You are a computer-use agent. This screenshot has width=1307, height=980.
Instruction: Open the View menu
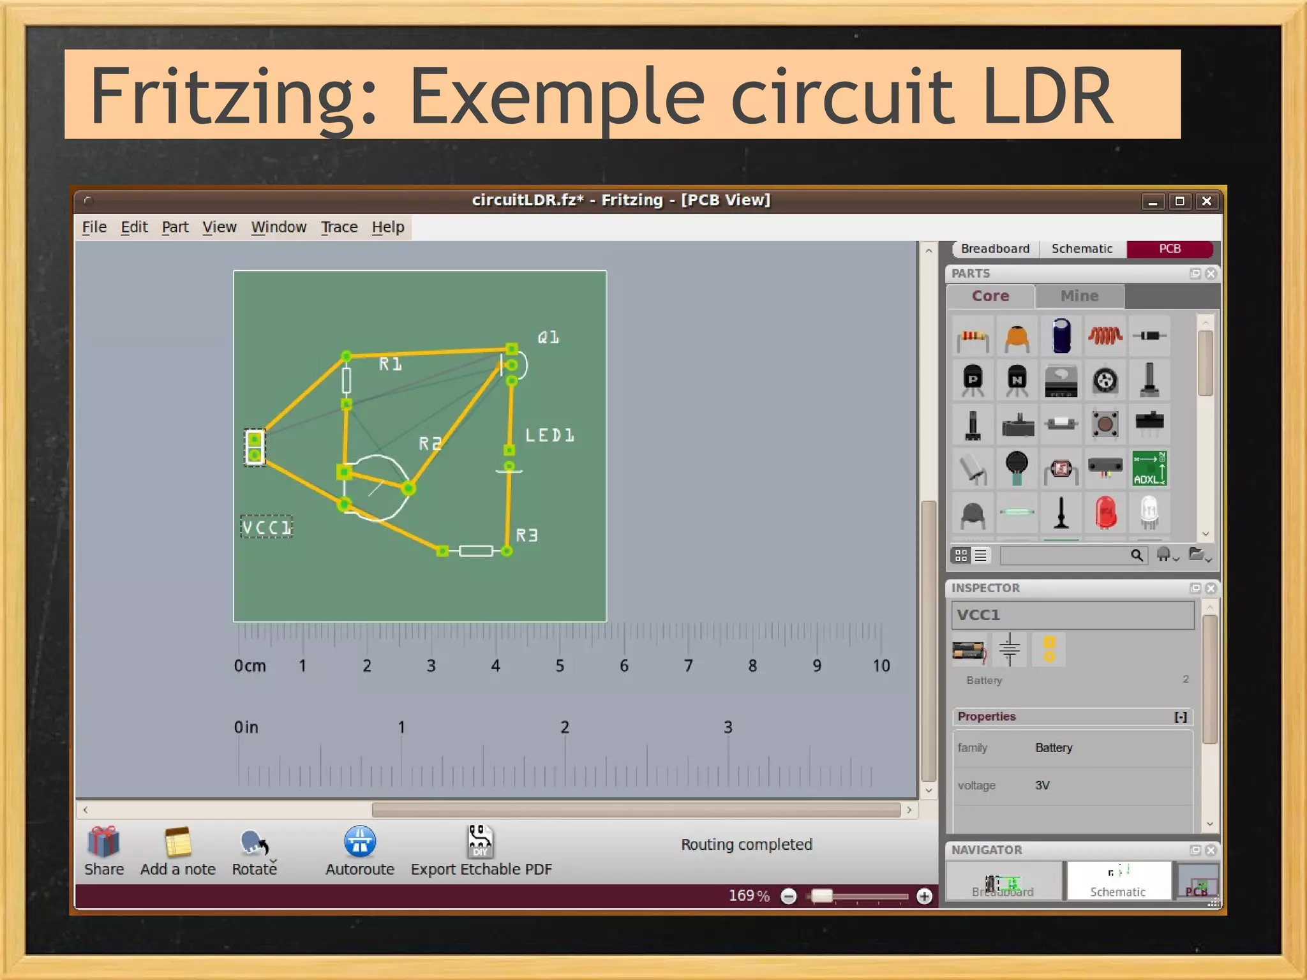click(220, 227)
